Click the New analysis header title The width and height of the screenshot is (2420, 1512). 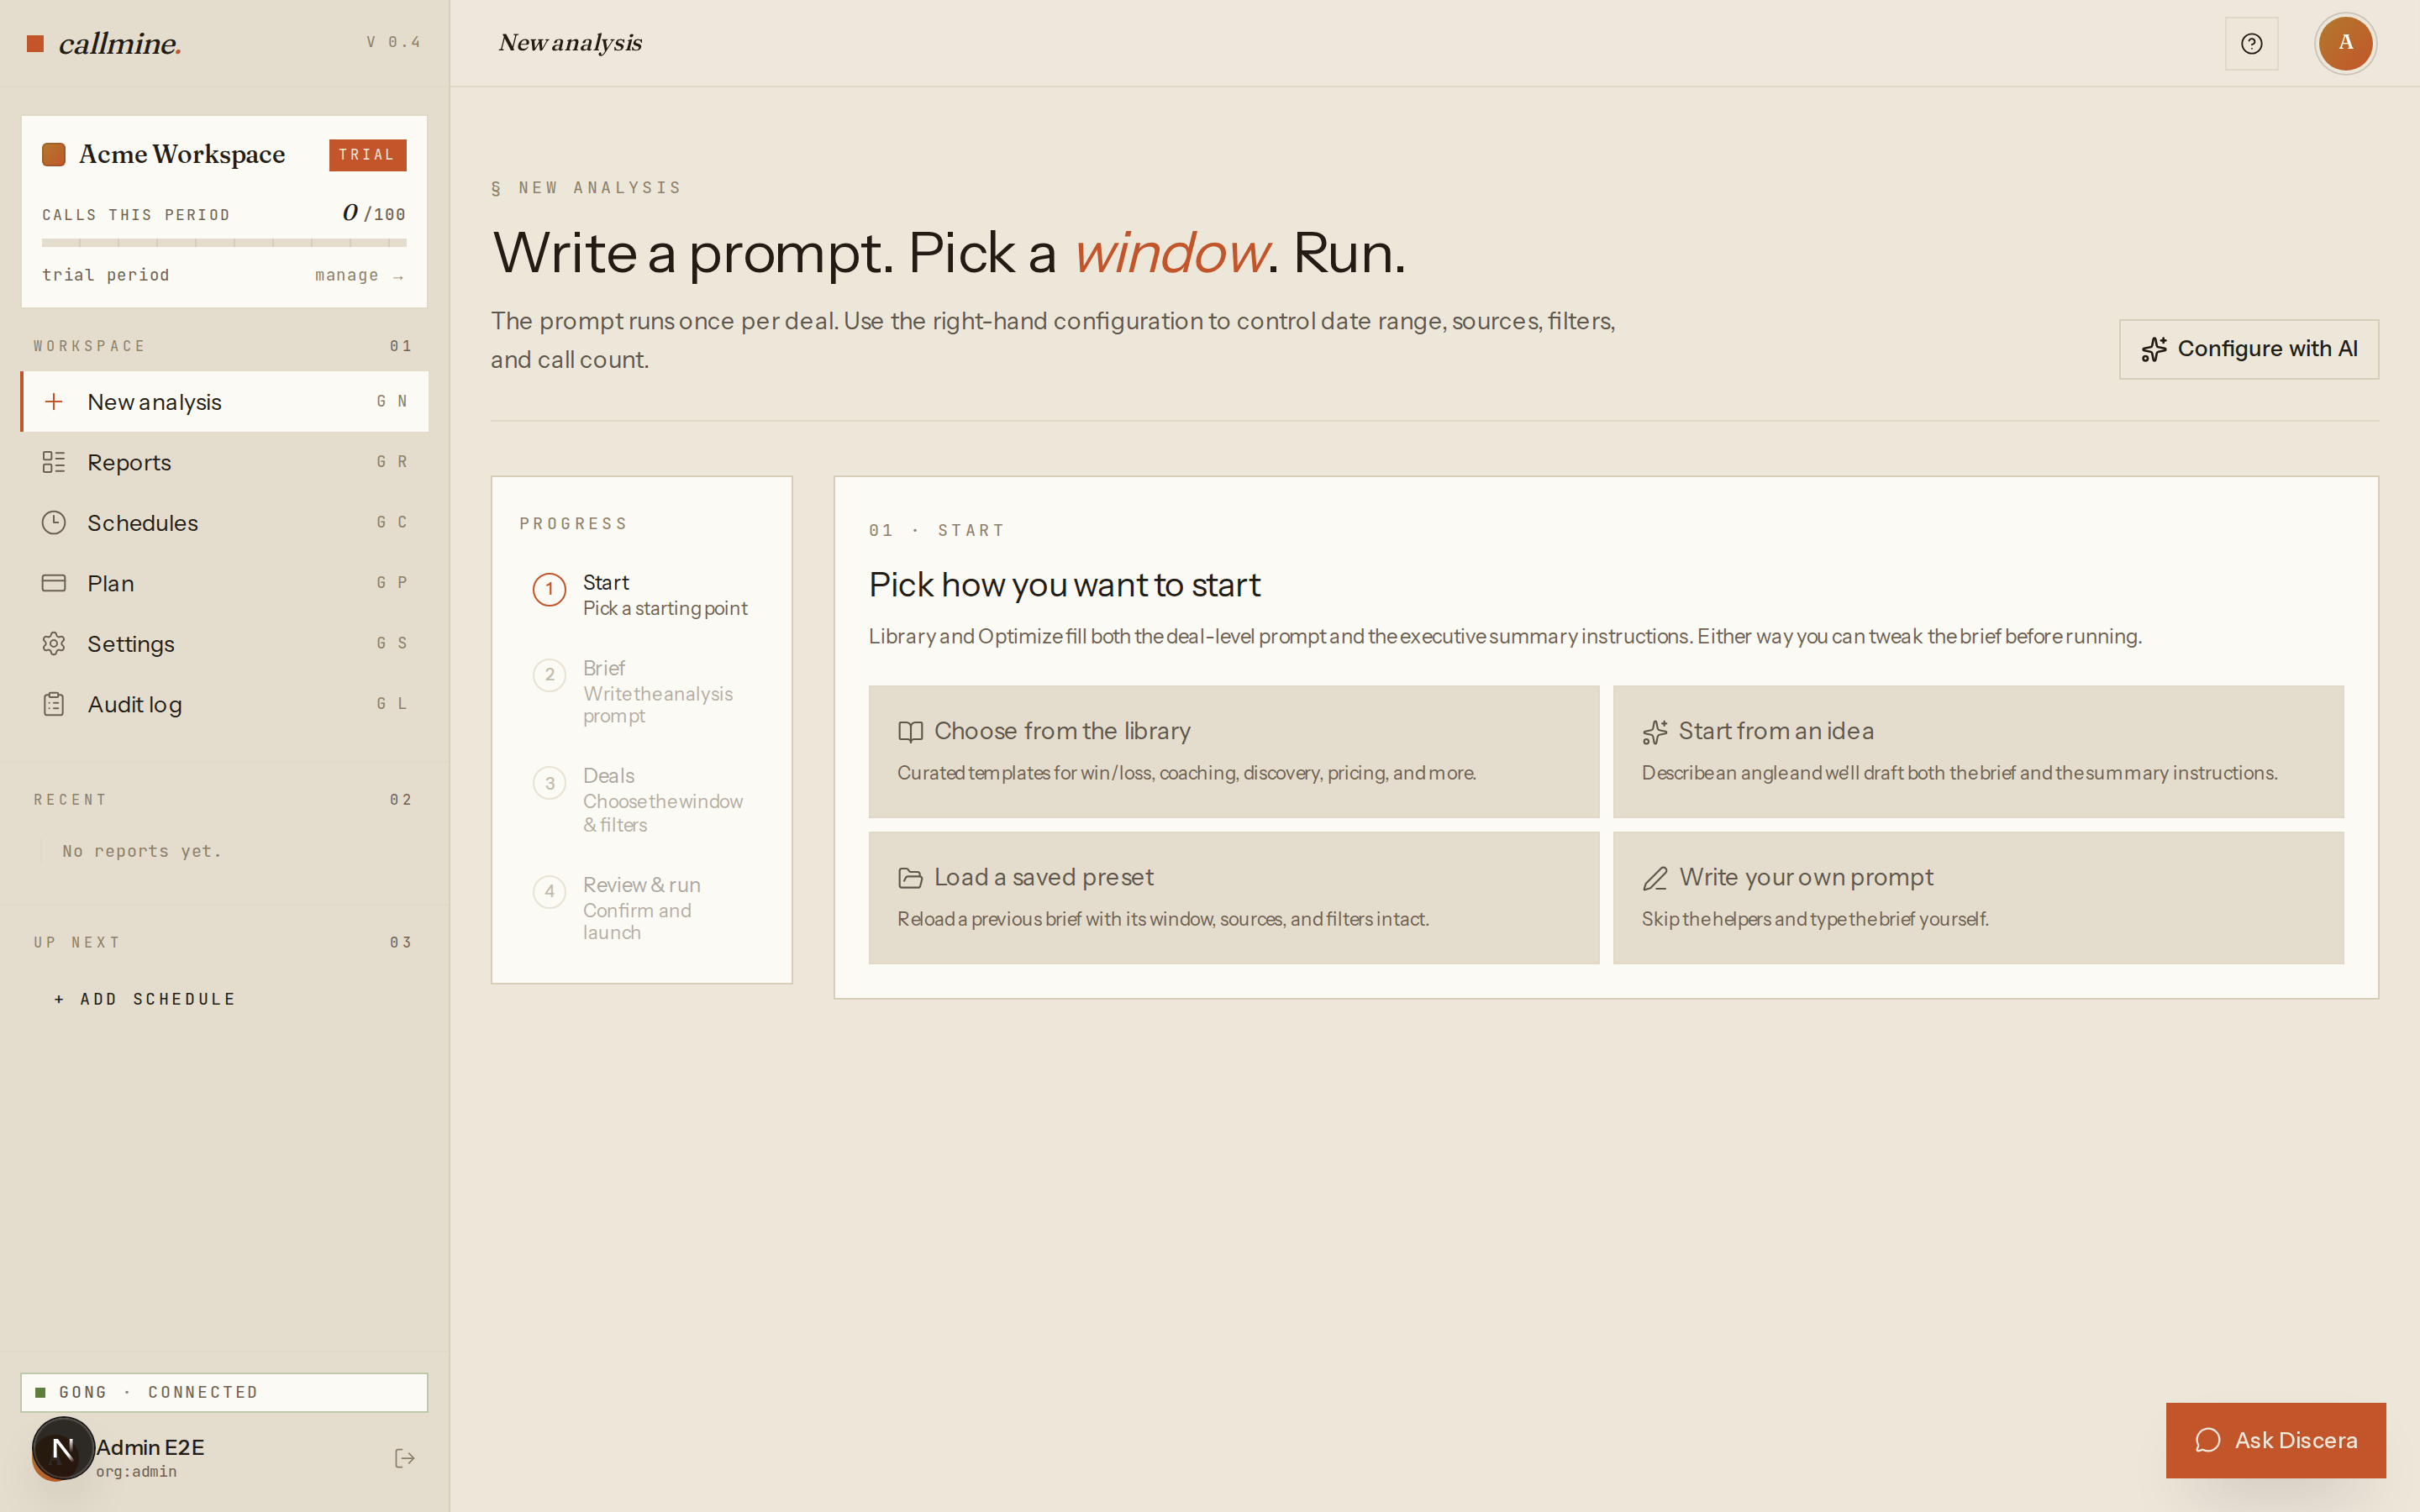[570, 43]
